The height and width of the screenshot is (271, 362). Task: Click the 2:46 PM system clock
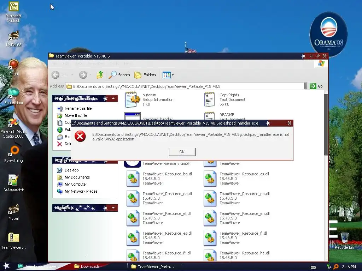pyautogui.click(x=349, y=267)
